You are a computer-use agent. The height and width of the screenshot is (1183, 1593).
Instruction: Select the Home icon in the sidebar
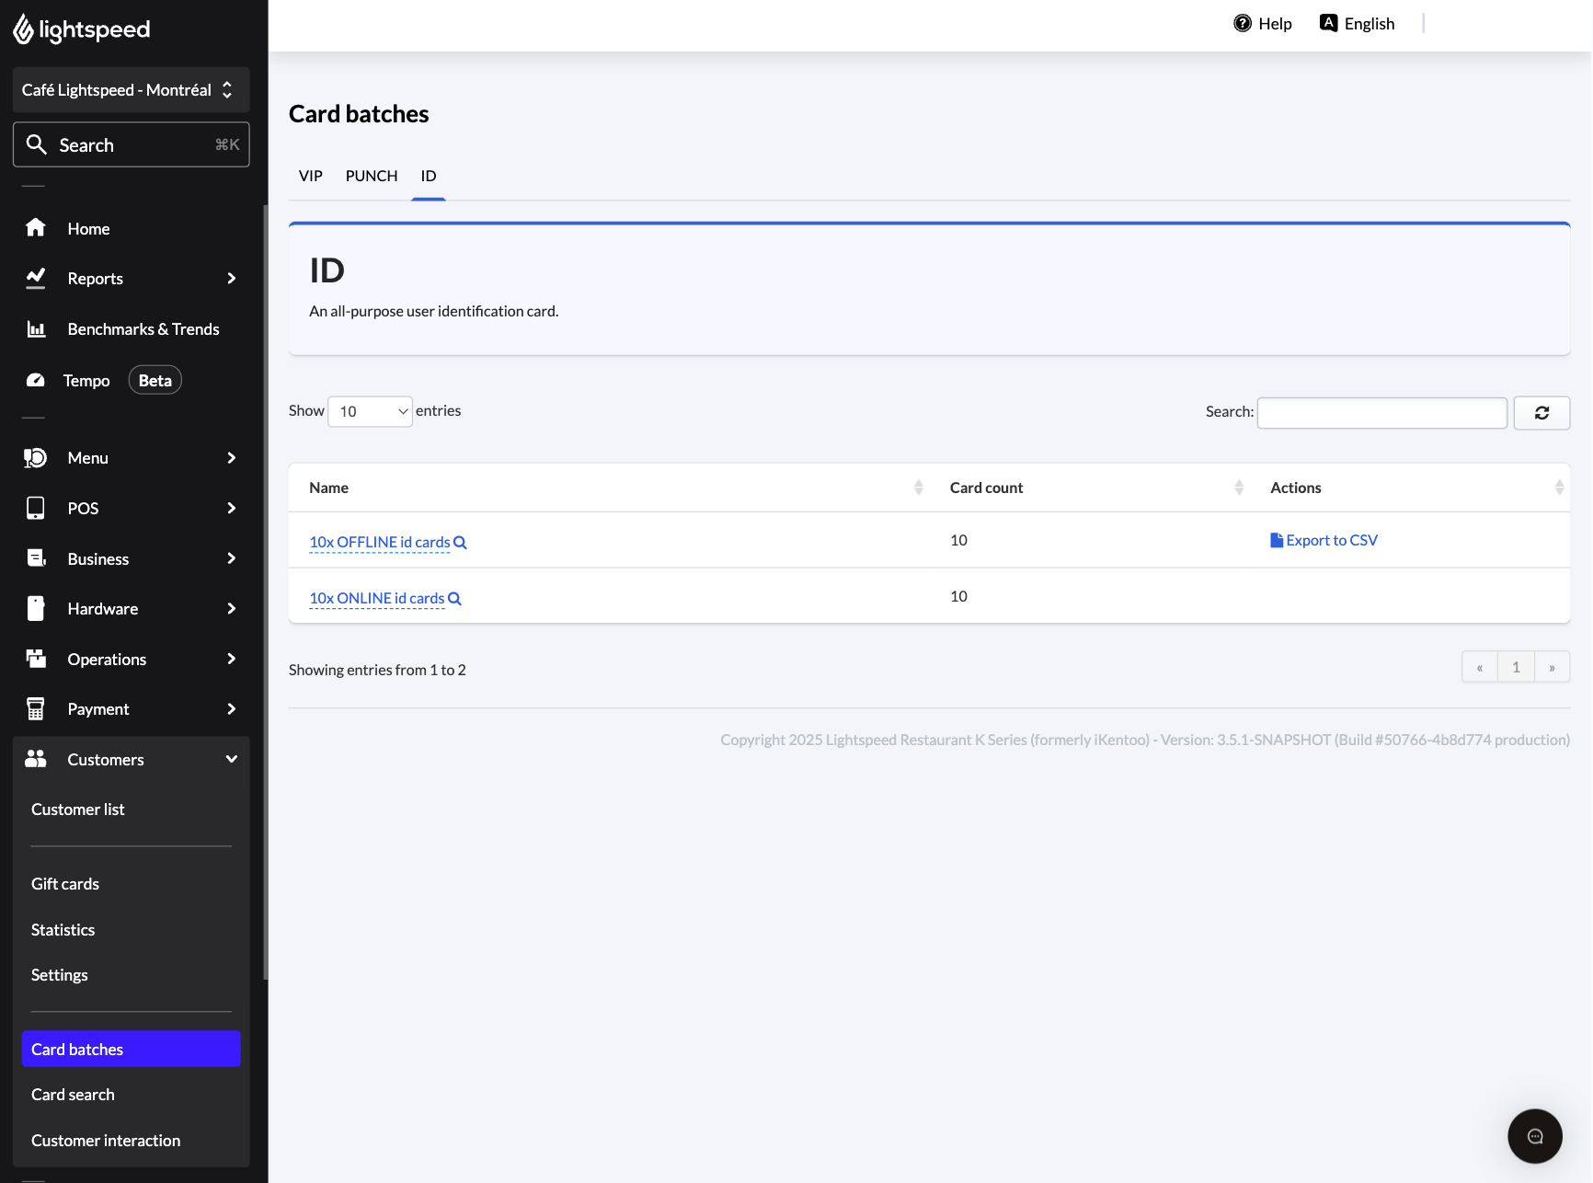(35, 228)
